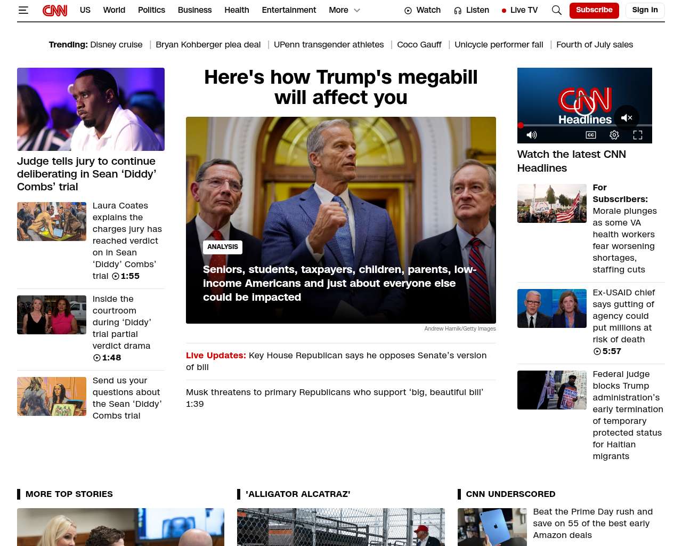Open VA health workers morale story
Image resolution: width=682 pixels, height=546 pixels.
pyautogui.click(x=625, y=228)
